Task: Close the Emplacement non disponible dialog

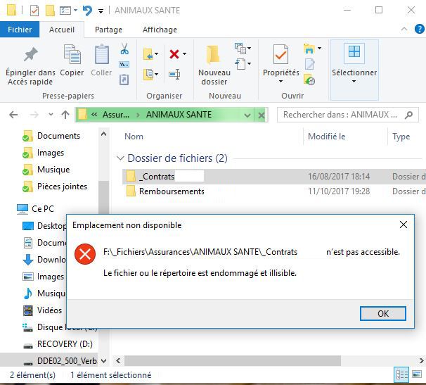Action: (x=404, y=225)
